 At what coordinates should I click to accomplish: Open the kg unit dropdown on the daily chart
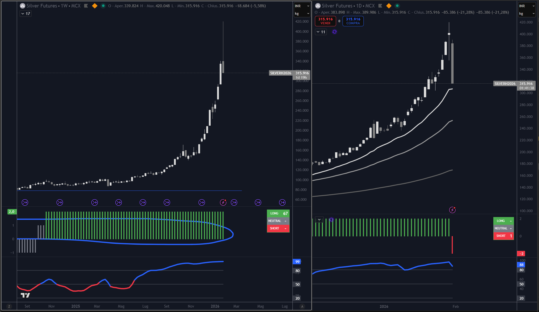click(527, 14)
